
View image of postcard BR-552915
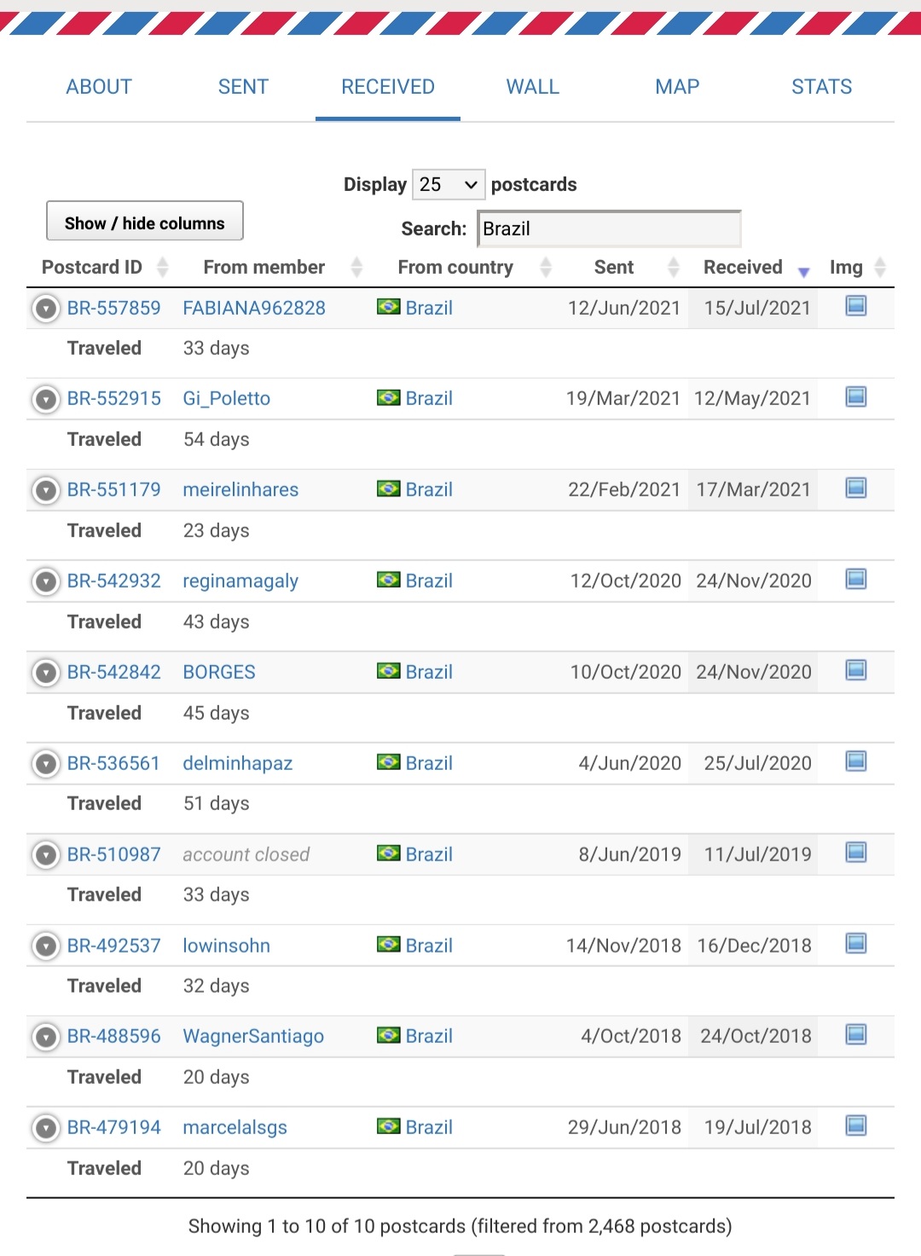click(x=855, y=397)
